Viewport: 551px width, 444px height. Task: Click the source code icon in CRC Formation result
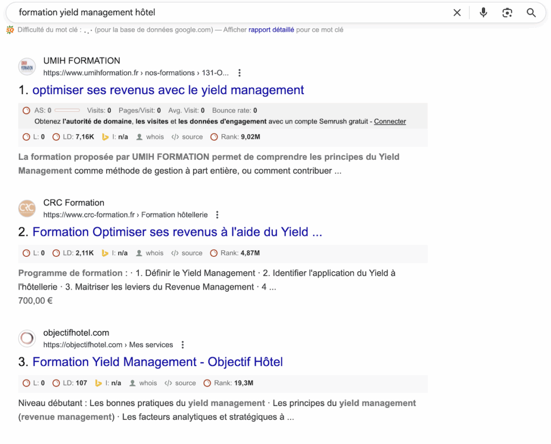tap(175, 253)
